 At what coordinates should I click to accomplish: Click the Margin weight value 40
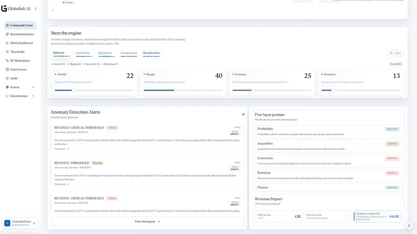pyautogui.click(x=218, y=76)
